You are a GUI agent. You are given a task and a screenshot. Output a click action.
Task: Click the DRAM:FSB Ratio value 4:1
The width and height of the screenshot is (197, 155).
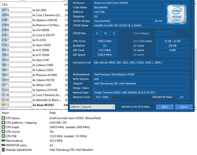click(182, 97)
